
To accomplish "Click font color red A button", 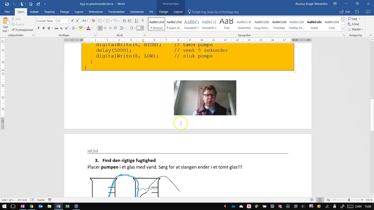I will coord(88,28).
